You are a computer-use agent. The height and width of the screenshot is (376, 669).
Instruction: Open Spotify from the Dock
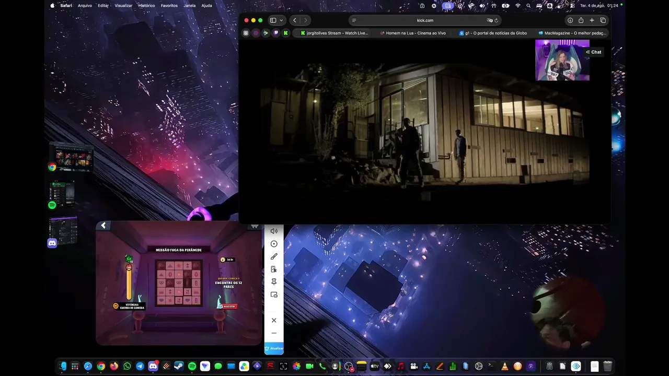click(192, 366)
